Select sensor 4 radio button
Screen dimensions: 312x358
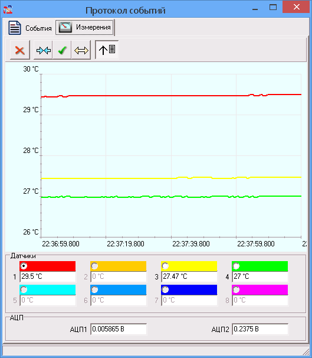236,266
